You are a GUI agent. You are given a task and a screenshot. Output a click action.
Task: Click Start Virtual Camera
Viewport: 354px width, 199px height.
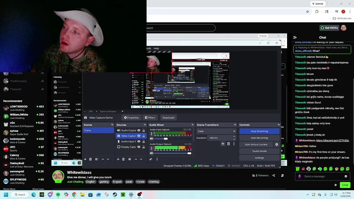(256, 145)
